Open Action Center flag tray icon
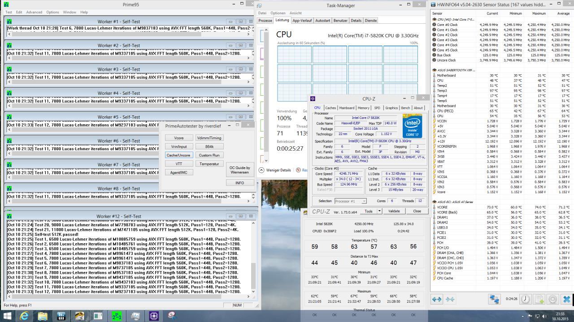 (529, 316)
